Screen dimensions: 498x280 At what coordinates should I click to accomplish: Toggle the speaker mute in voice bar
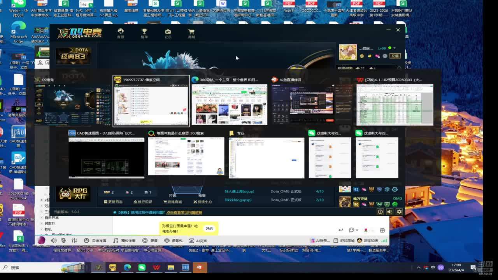pyautogui.click(x=54, y=241)
